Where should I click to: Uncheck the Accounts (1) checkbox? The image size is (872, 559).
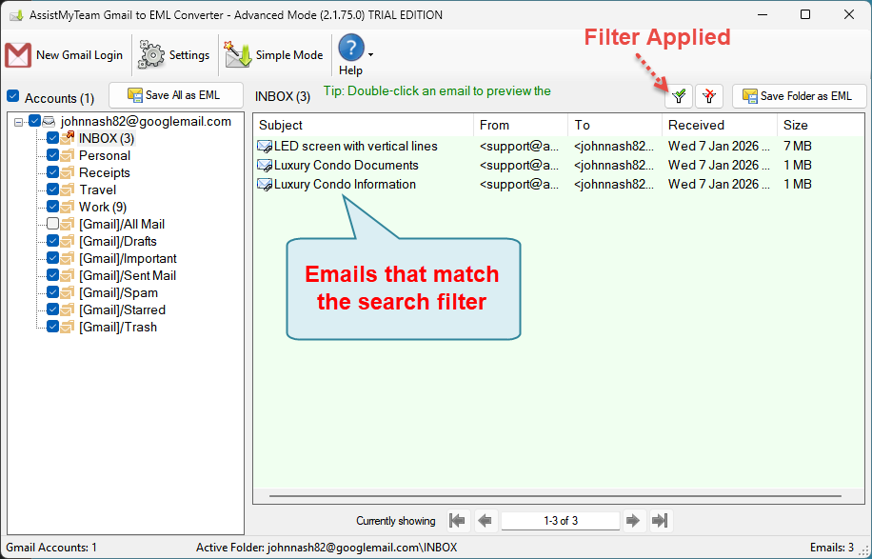click(12, 96)
